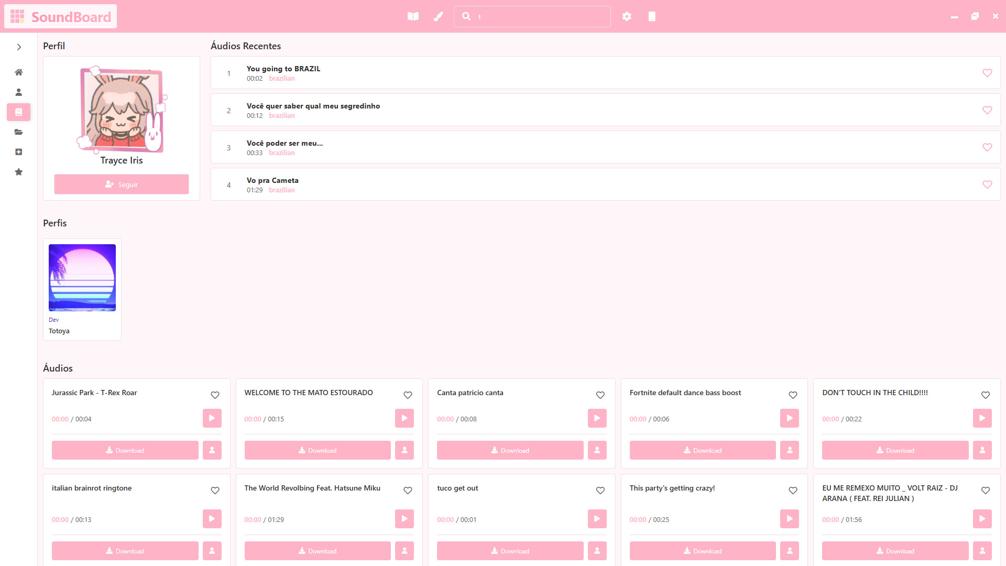This screenshot has height=566, width=1006.
Task: Download the WELCOME TO THE MATO ESTOURADO audio
Action: 317,450
